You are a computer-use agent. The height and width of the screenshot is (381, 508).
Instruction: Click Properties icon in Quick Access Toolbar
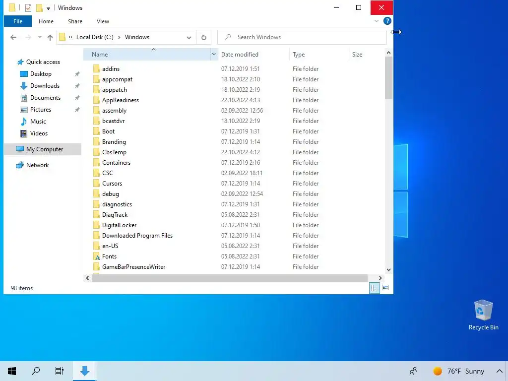point(28,8)
